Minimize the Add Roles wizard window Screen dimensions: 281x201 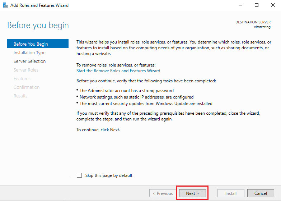(240, 5)
